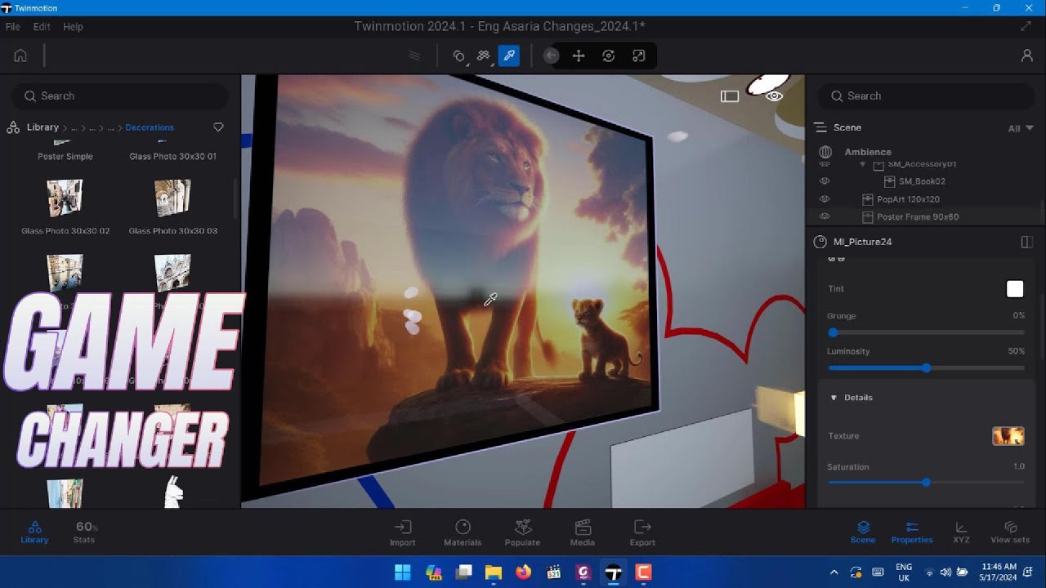Hide the PopArt 120x120 object
The image size is (1046, 588).
tap(825, 199)
